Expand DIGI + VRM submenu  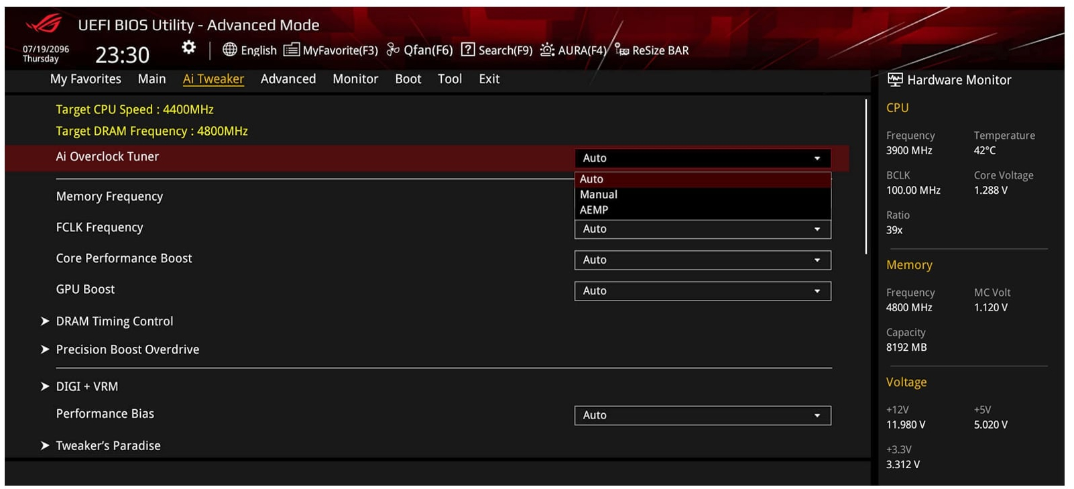coord(87,386)
